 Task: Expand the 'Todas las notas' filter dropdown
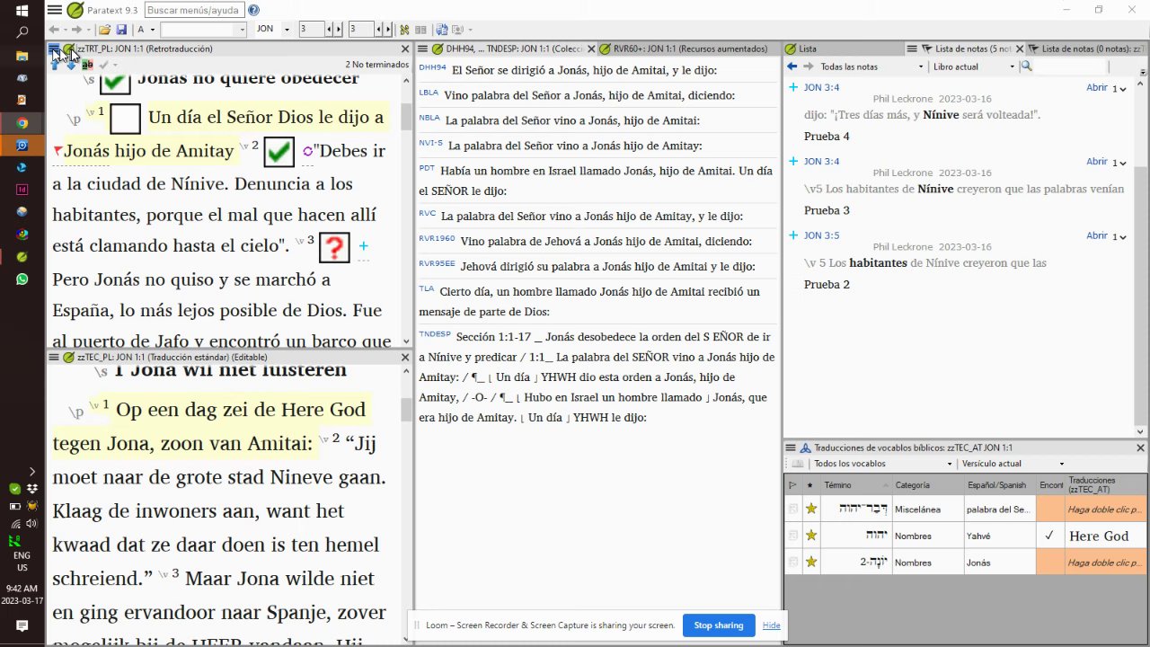coord(920,66)
